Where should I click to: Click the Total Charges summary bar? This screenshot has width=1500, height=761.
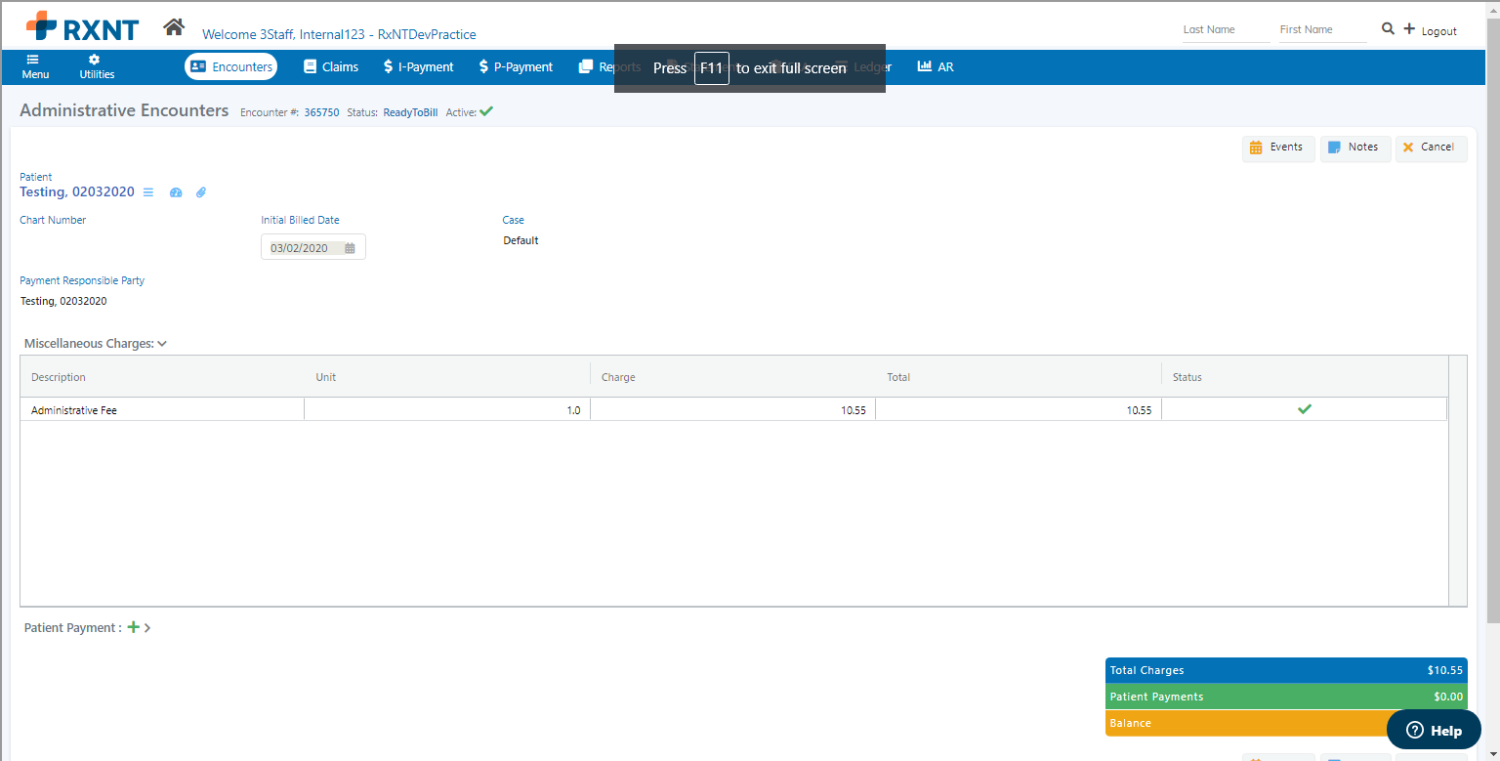tap(1286, 670)
